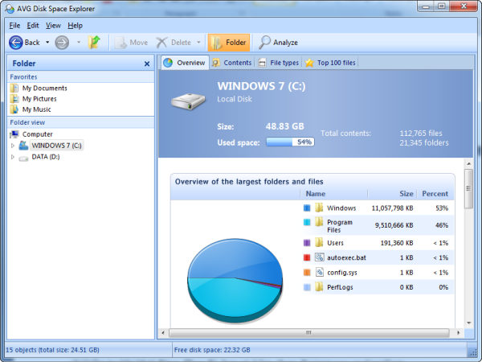Select the Users row name

[x=335, y=243]
